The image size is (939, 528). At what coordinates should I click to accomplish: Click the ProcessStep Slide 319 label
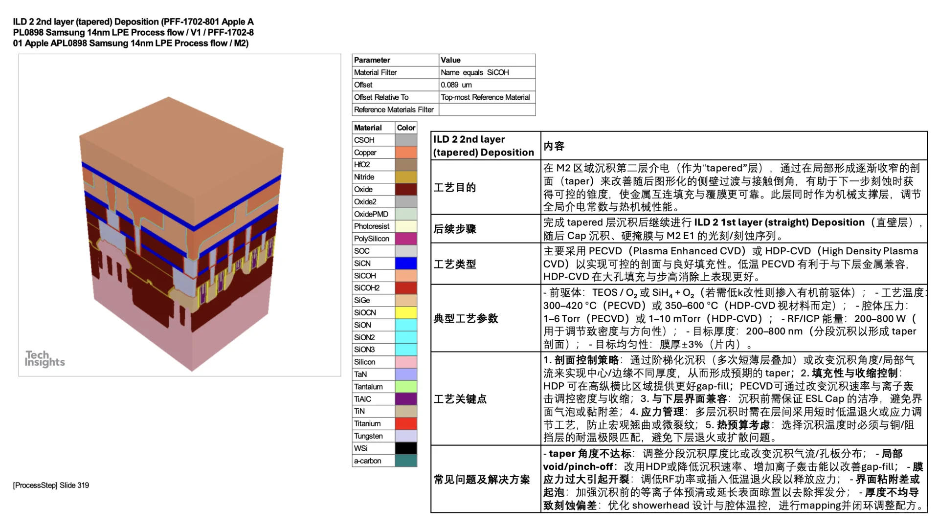(50, 485)
